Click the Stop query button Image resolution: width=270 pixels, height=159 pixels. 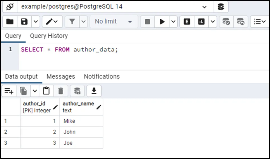coord(147,22)
